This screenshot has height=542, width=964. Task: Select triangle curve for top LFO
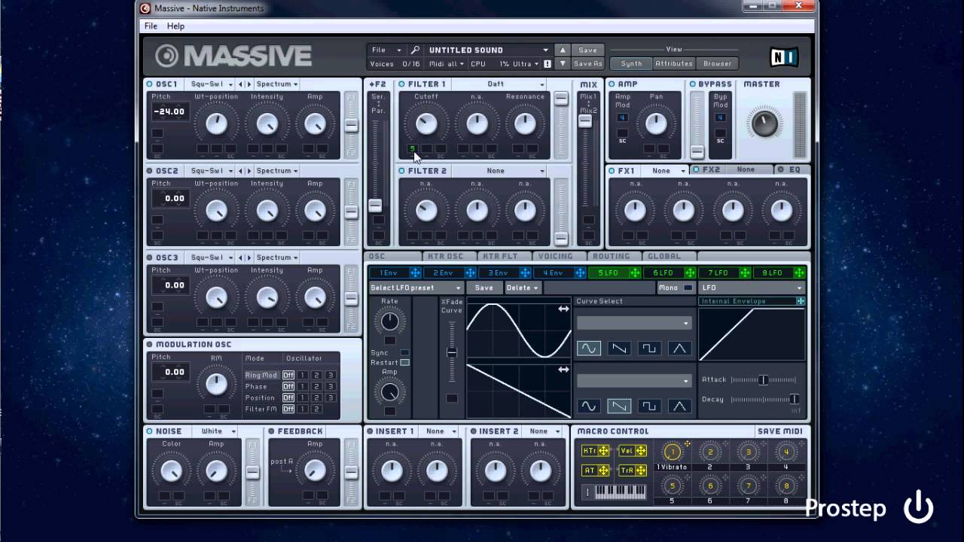(679, 349)
